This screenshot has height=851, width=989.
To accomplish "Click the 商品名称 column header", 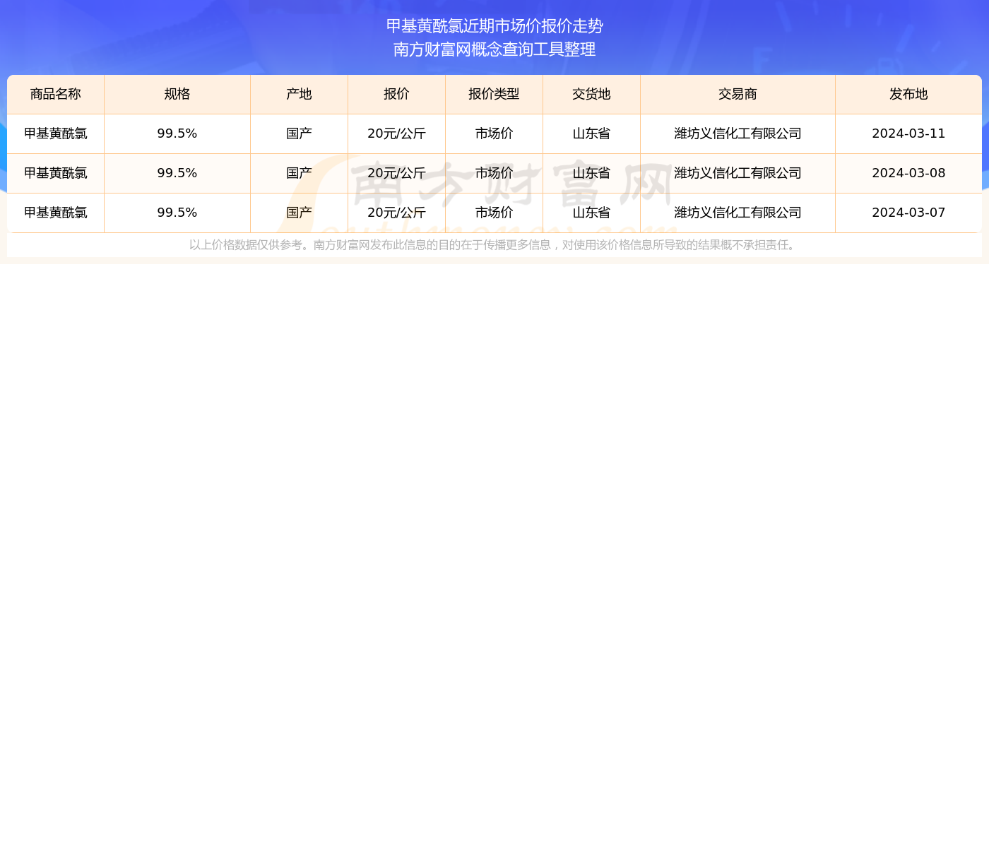I will click(x=56, y=95).
